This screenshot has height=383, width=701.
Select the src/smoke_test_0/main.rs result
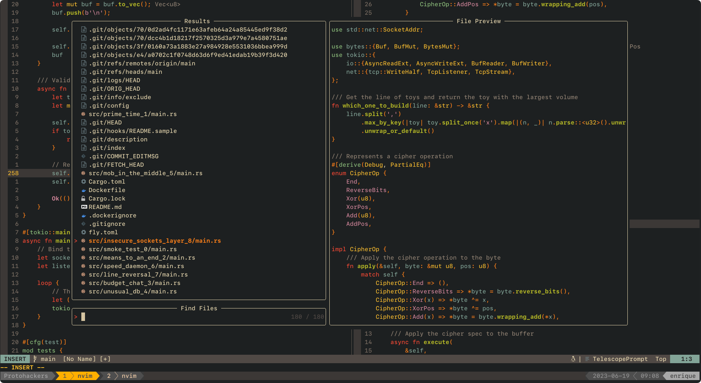(199, 249)
